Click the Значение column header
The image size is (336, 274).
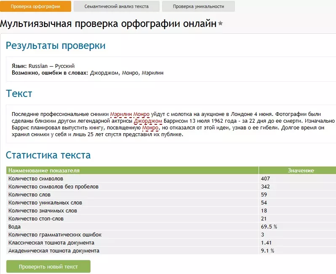(301, 170)
